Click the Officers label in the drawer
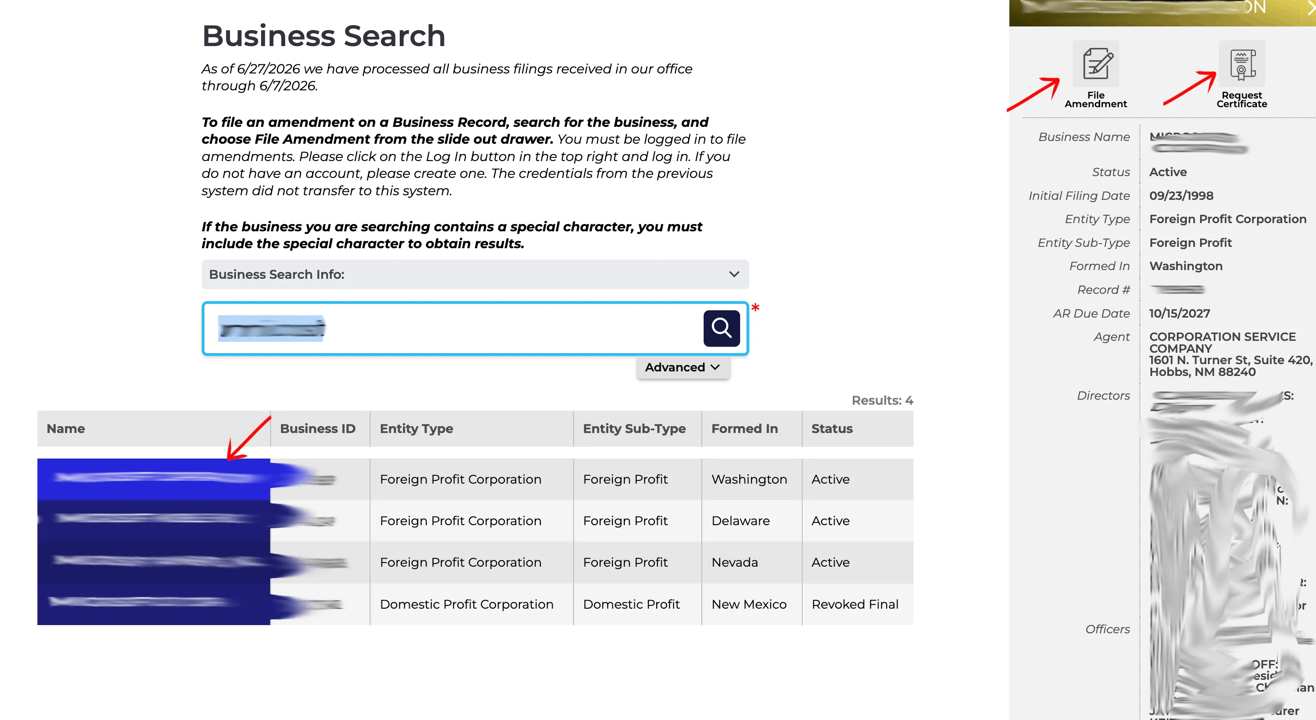1316x720 pixels. click(x=1107, y=630)
